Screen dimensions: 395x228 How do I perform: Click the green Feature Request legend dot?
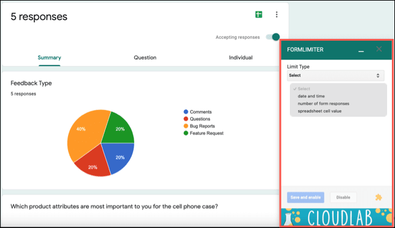click(x=186, y=133)
